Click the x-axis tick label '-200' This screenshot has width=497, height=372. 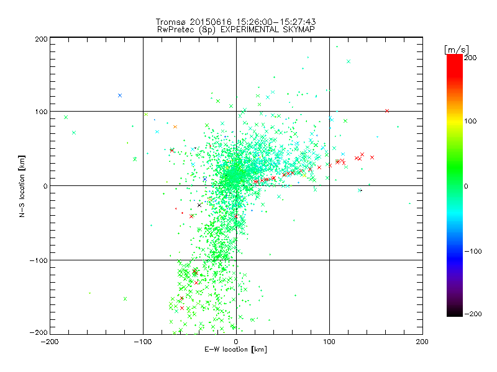click(x=50, y=342)
